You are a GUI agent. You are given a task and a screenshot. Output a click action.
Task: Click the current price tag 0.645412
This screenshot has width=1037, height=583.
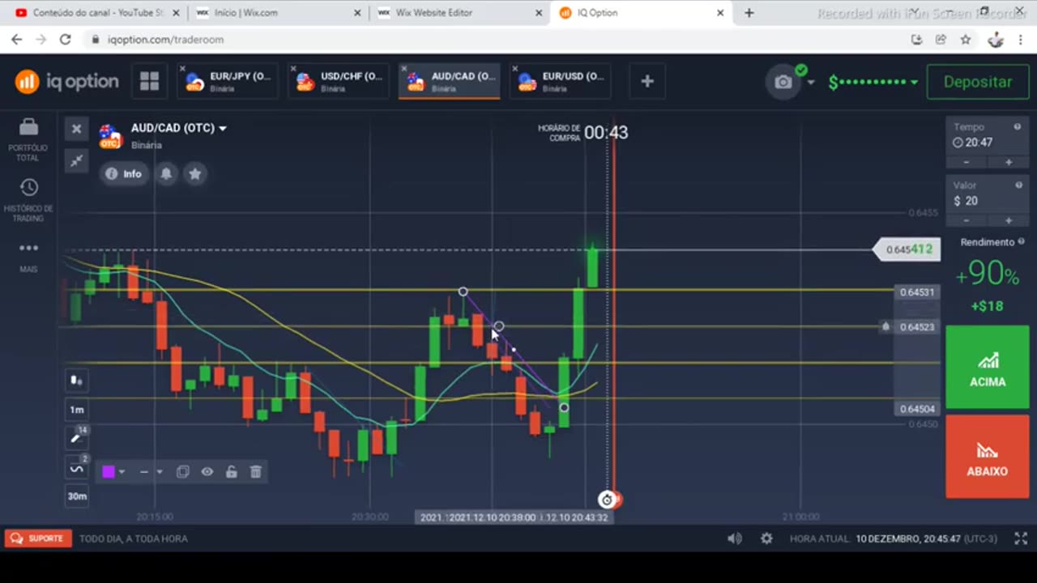[908, 249]
